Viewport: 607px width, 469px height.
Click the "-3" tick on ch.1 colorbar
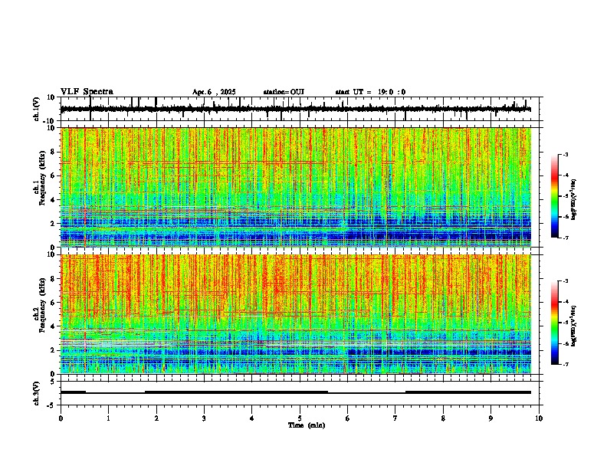point(566,155)
